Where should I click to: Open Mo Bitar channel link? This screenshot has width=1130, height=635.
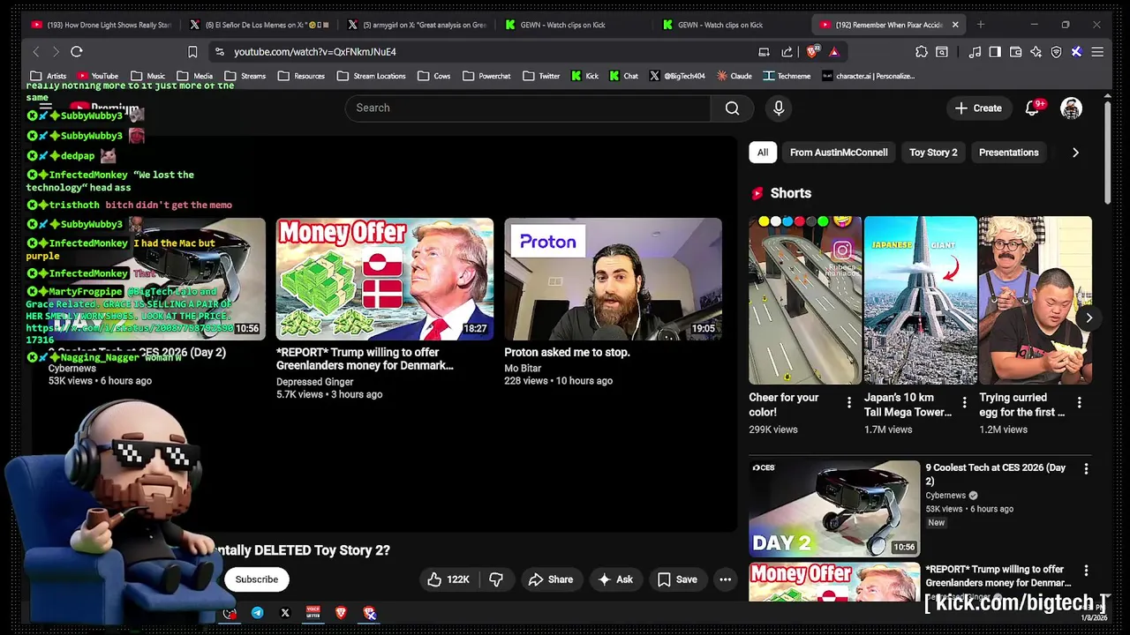click(523, 369)
